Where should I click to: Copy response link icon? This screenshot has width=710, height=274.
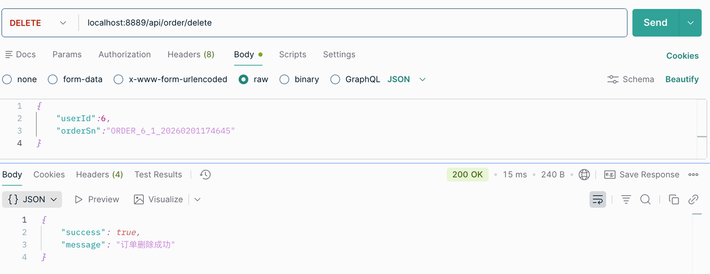[x=693, y=199]
